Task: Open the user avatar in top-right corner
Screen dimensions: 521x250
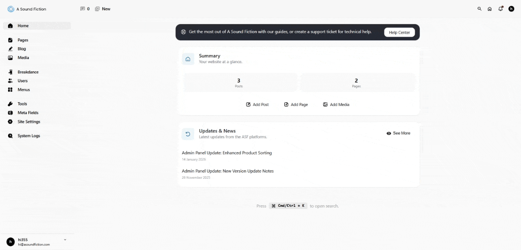Action: pos(511,9)
